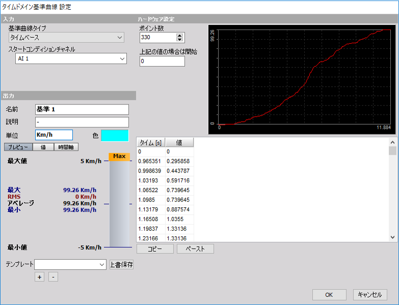
Task: Decrease the ポイント数 value with down arrow
Action: (180, 39)
